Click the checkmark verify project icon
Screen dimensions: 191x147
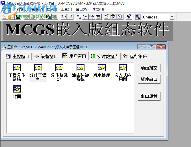tap(114, 17)
